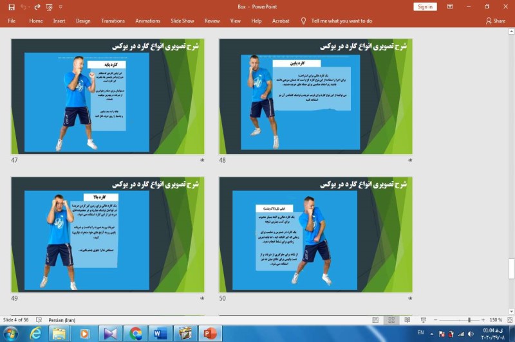The image size is (515, 342).
Task: Open the Animations ribbon tab
Action: pyautogui.click(x=148, y=21)
